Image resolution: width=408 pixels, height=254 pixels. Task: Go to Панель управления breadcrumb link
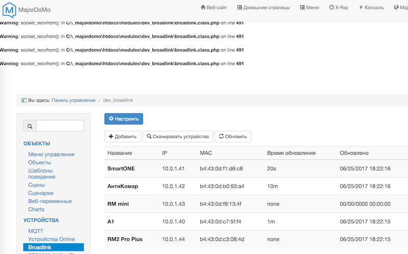[x=73, y=100]
